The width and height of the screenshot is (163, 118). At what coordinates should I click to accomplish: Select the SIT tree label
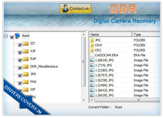click(x=33, y=43)
